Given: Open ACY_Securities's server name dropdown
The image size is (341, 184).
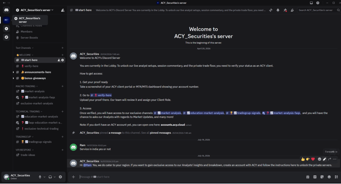Looking at the screenshot, I should point(36,10).
